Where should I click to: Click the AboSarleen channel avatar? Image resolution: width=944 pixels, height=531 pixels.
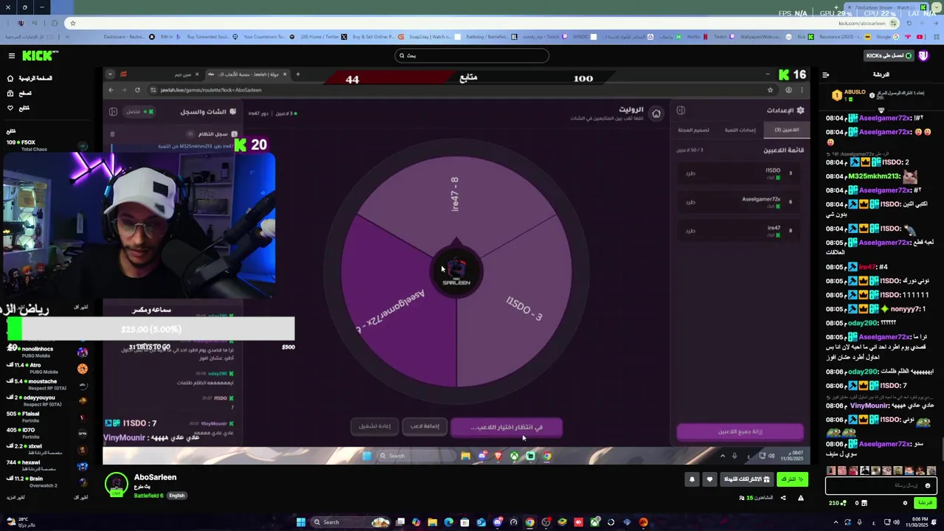(116, 484)
